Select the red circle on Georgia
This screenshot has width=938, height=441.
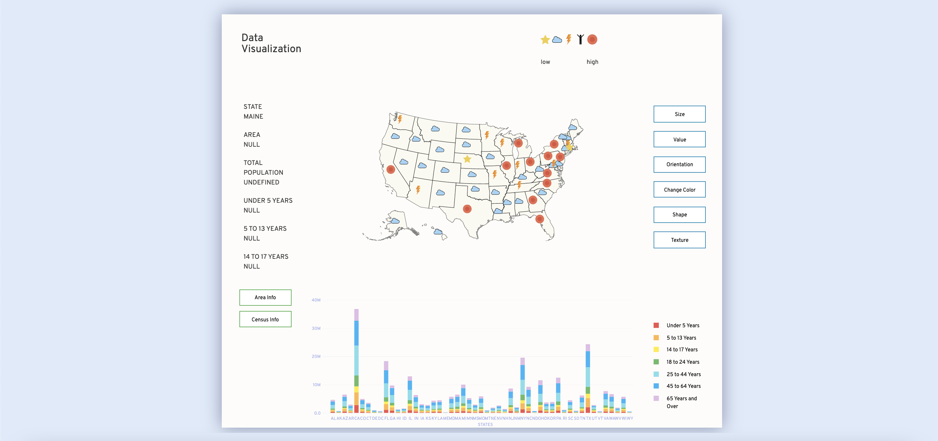(x=533, y=200)
